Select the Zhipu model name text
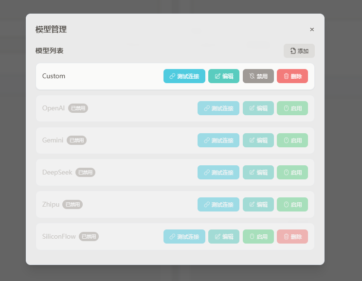The width and height of the screenshot is (362, 281). [51, 205]
